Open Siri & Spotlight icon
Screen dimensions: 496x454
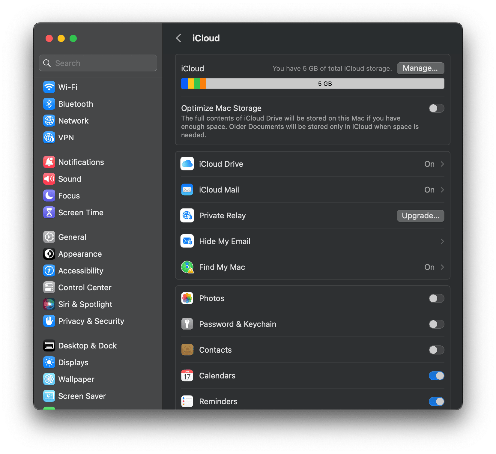(49, 304)
